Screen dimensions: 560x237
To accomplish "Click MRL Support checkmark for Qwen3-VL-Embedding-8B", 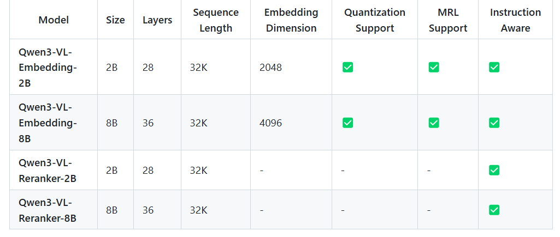I will point(434,123).
